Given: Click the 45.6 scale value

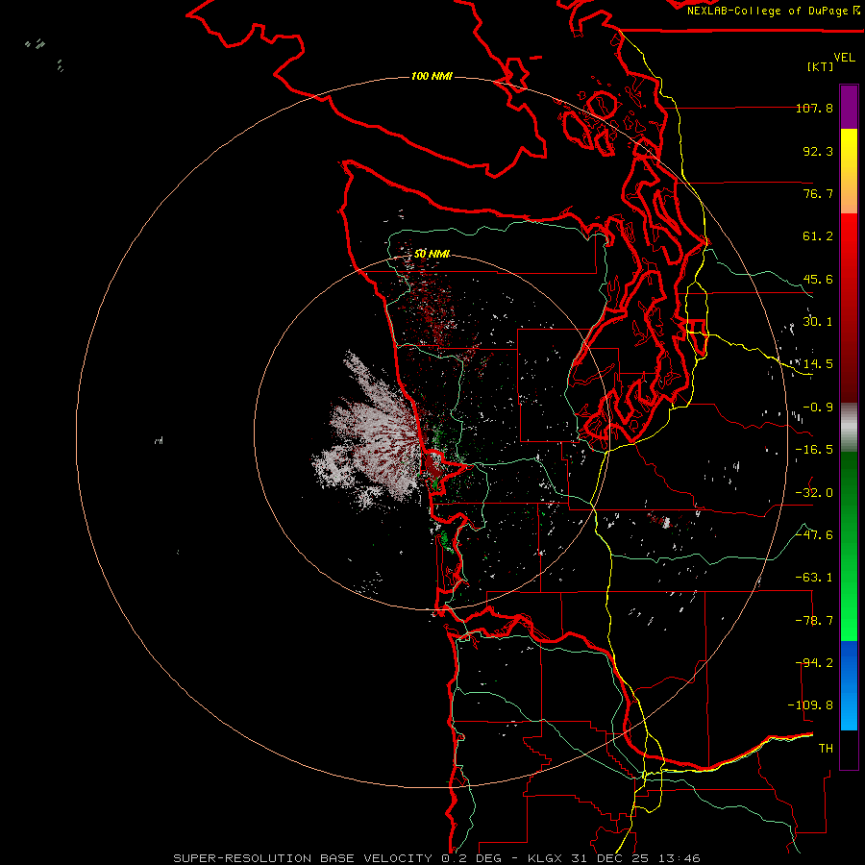Looking at the screenshot, I should (x=818, y=279).
